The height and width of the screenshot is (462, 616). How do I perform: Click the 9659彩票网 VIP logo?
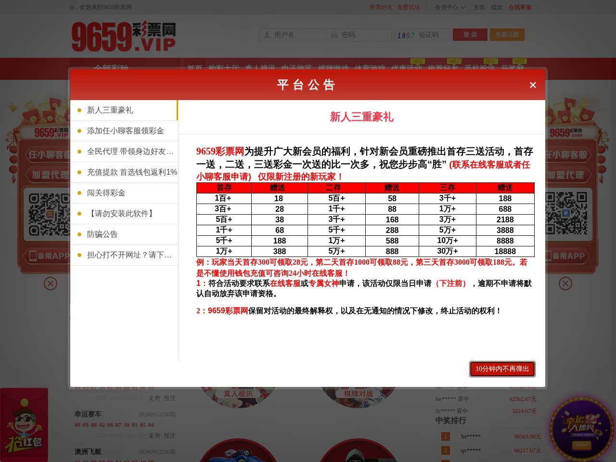(123, 36)
